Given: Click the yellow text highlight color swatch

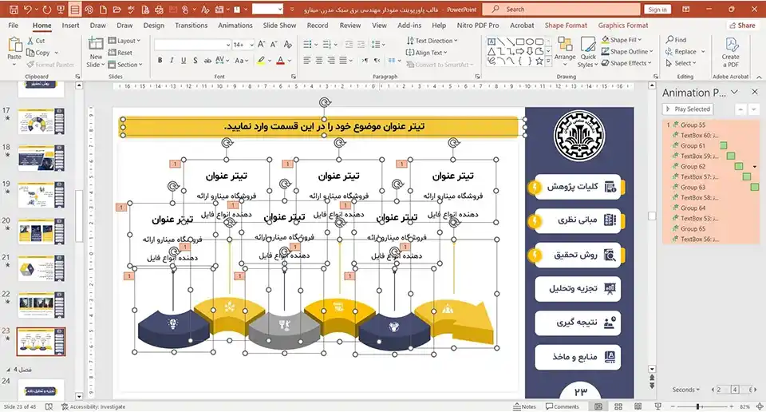Looking at the screenshot, I should [262, 61].
